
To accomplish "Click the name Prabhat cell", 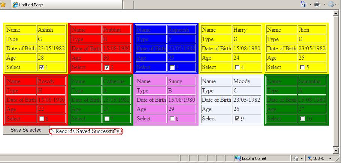I will 116,30.
